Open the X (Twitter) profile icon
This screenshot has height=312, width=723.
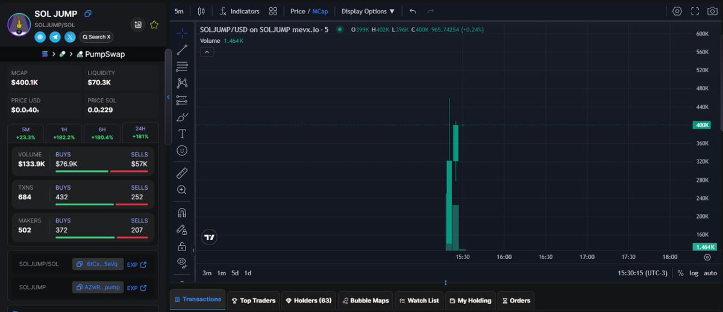point(70,37)
